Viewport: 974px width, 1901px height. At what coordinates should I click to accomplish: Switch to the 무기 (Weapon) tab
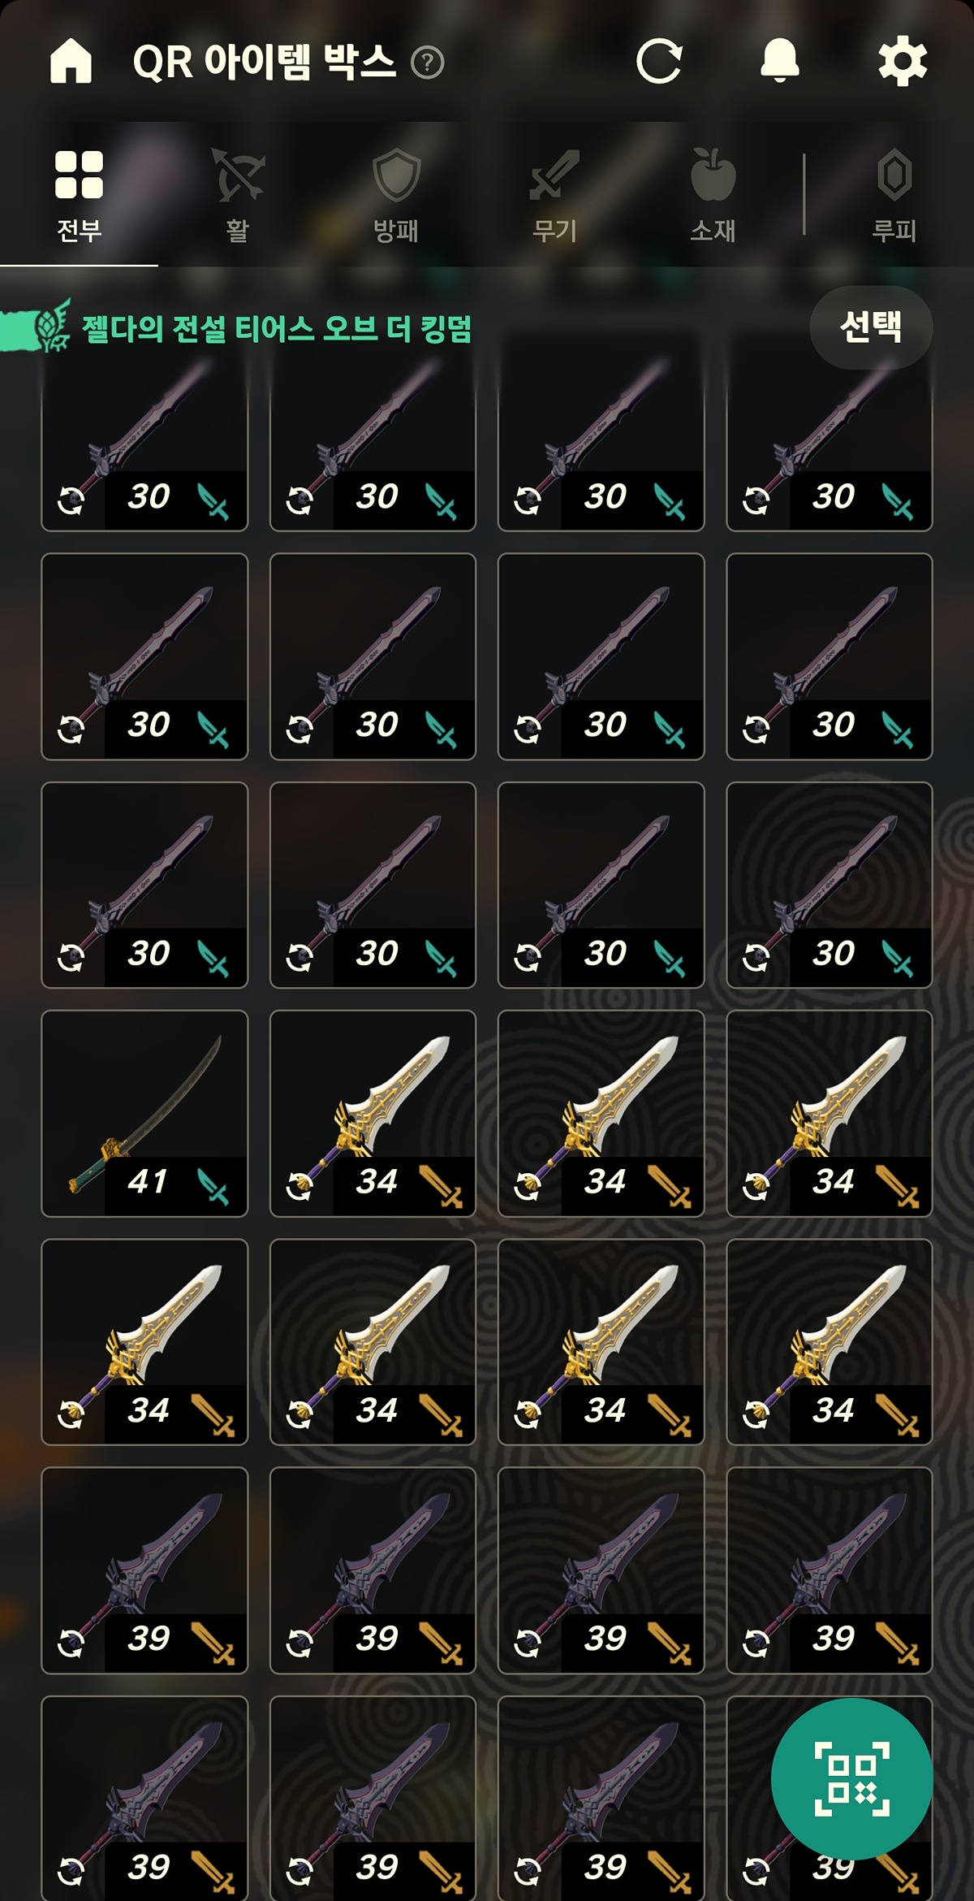point(554,196)
